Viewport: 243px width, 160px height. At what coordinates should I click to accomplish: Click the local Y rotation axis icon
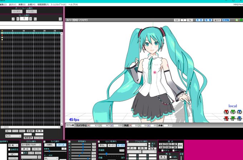point(233,112)
